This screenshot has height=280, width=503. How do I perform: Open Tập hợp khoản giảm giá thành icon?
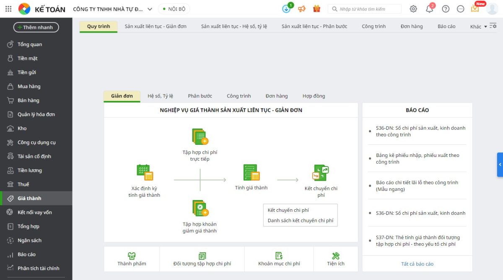point(200,208)
